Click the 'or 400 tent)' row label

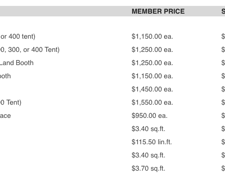(18, 36)
